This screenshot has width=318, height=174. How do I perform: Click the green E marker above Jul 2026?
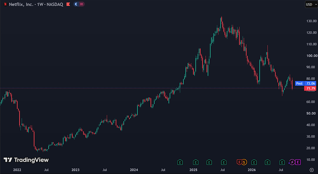pyautogui.click(x=282, y=162)
